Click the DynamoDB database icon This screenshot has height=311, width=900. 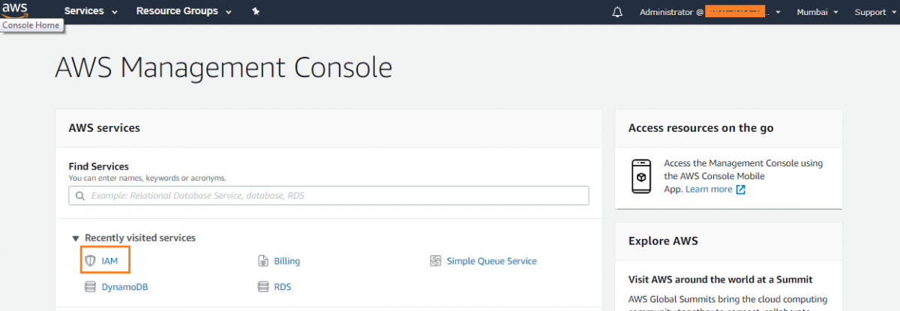tap(90, 286)
